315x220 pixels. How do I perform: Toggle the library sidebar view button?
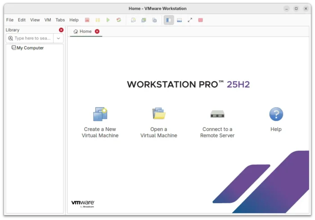tap(169, 20)
